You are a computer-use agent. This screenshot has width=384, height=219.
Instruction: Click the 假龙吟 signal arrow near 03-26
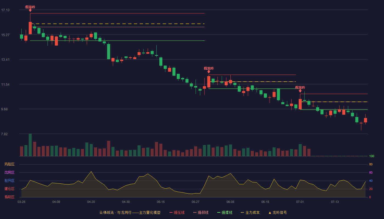[x=30, y=10]
